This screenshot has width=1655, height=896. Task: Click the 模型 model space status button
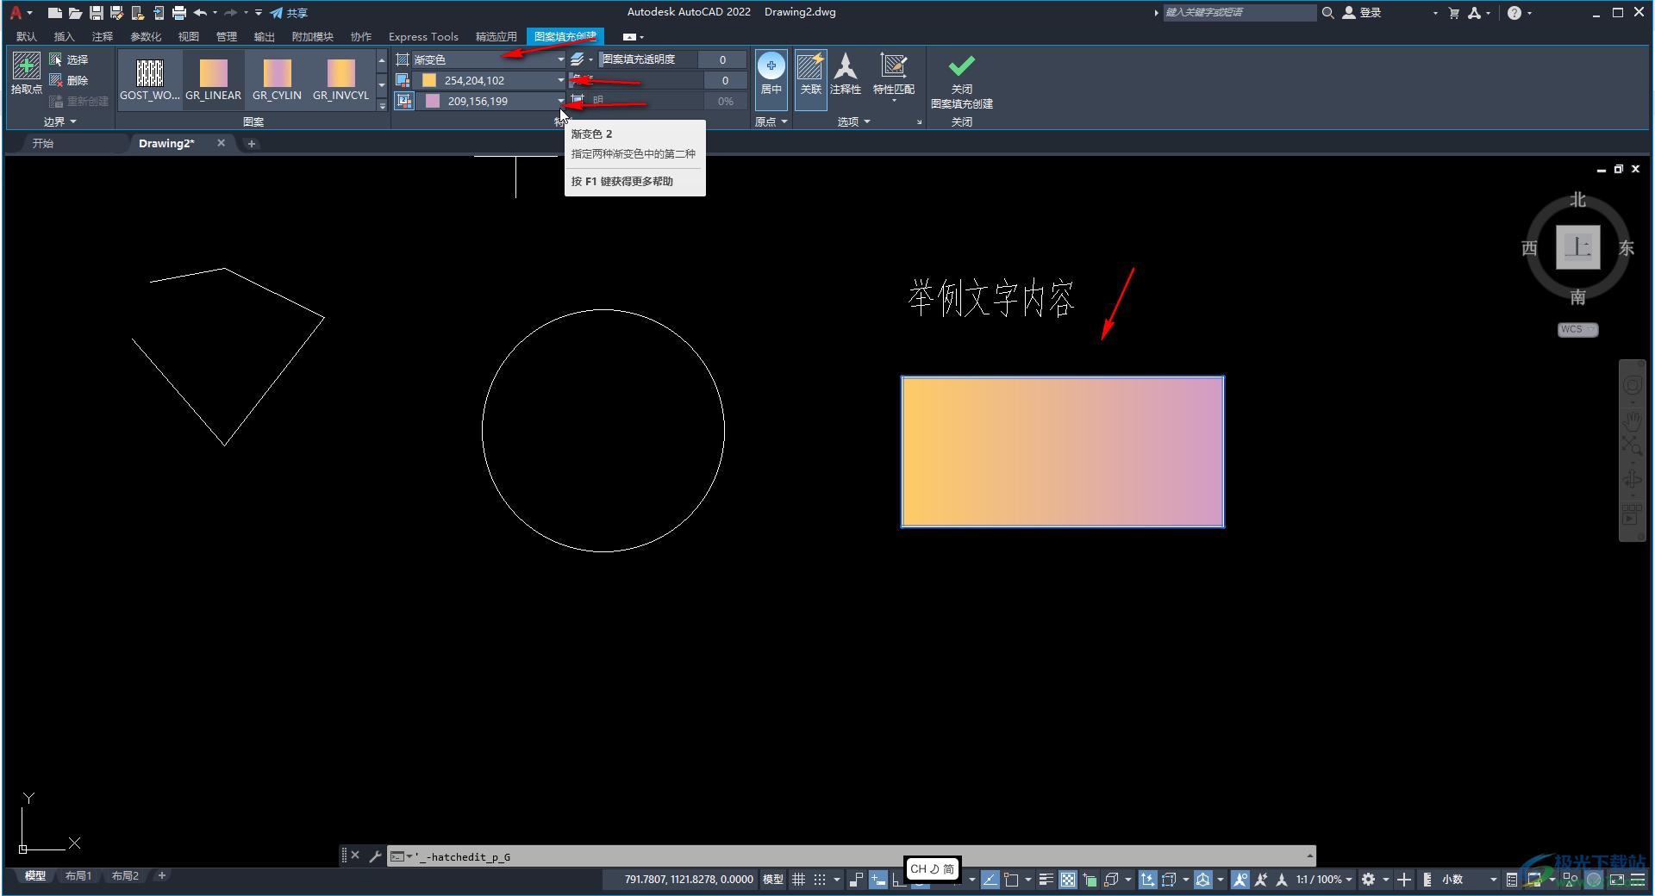click(773, 880)
